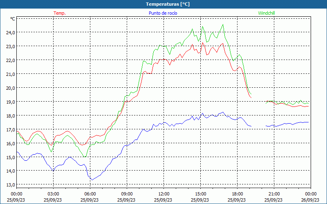
Task: Click the °C unit label on the axis
Action: pos(13,19)
